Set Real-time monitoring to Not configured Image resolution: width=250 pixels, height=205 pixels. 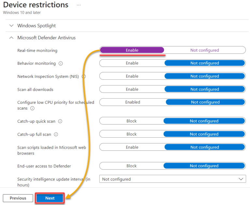point(204,50)
